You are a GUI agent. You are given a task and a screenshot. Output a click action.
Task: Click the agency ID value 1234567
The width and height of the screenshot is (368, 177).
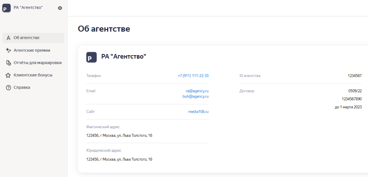355,76
